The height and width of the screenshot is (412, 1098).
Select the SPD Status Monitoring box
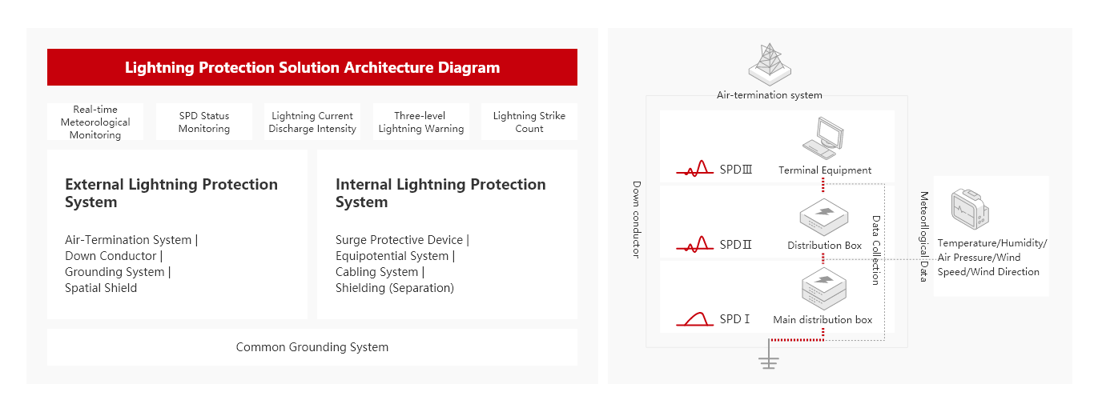[204, 122]
